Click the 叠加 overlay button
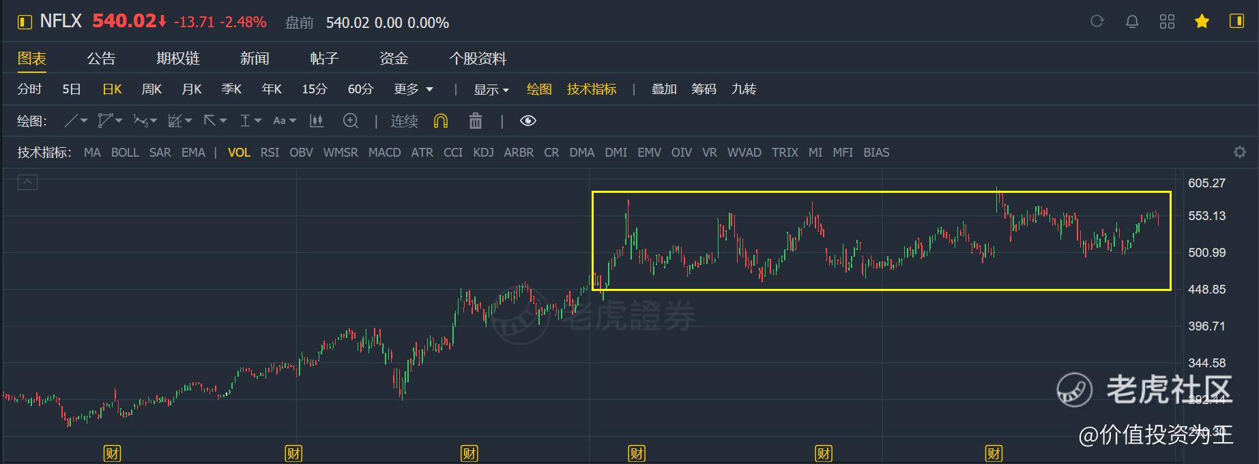Screen dimensions: 1259x464 pyautogui.click(x=664, y=89)
